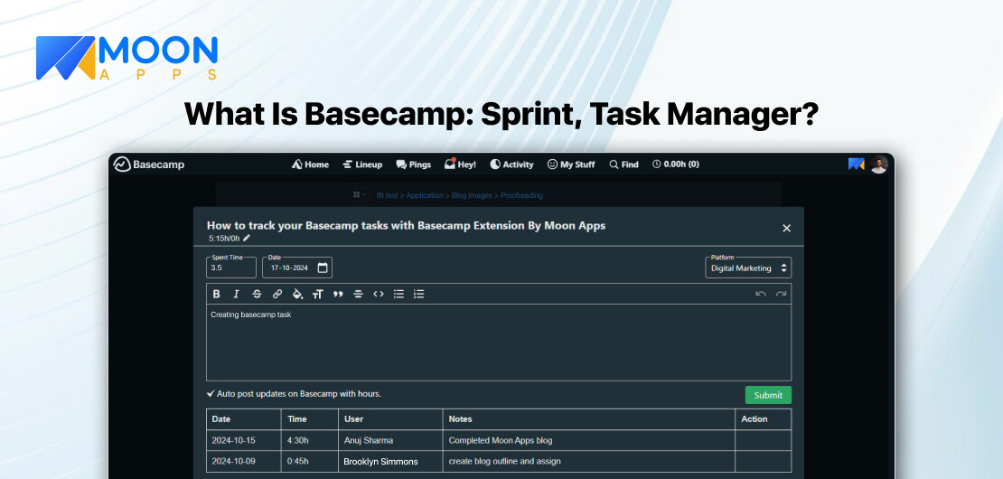Click the User column header
1003x479 pixels.
click(390, 419)
